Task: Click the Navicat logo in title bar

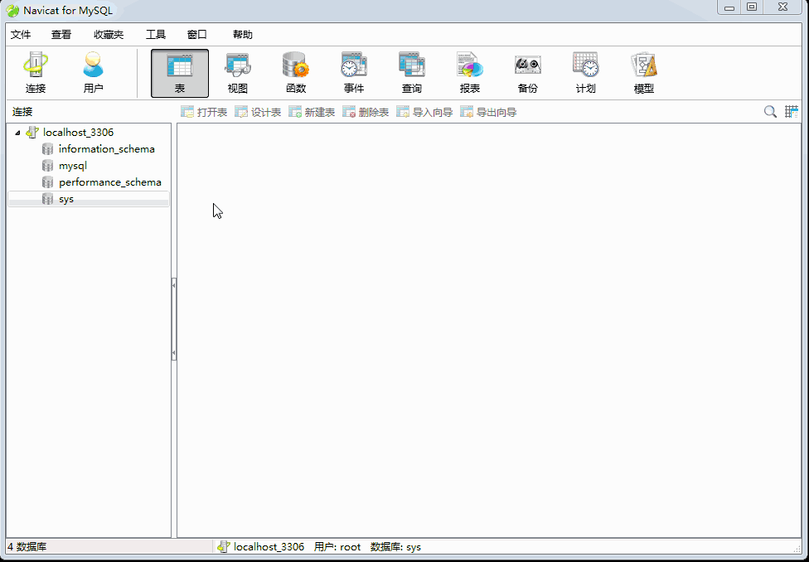Action: [12, 10]
